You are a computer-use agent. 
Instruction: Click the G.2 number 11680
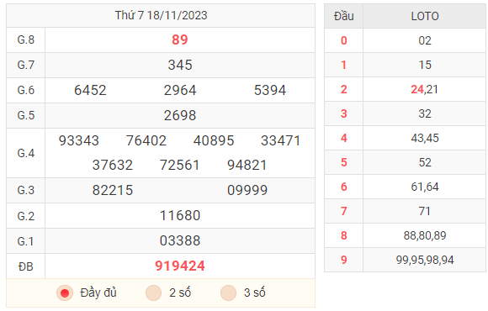coord(180,215)
